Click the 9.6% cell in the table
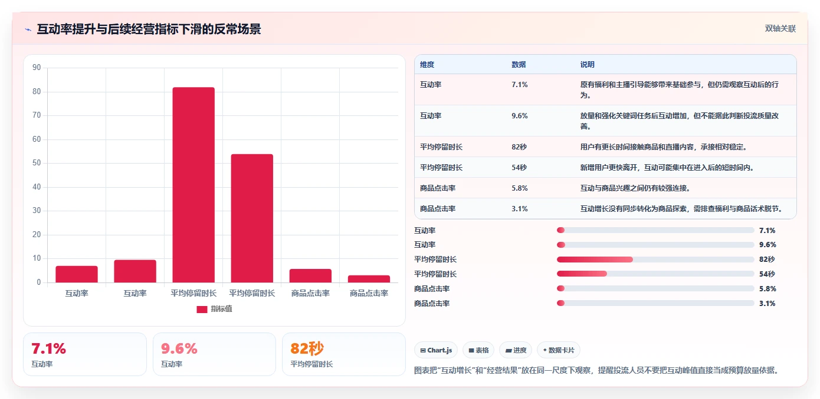This screenshot has height=399, width=820. [520, 116]
